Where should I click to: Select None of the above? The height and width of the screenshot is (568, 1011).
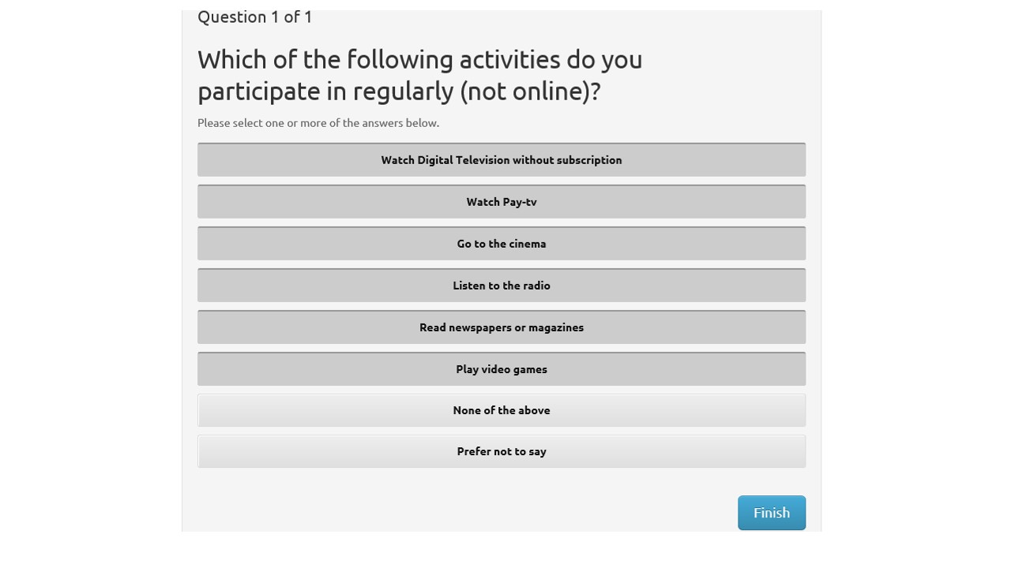tap(501, 410)
